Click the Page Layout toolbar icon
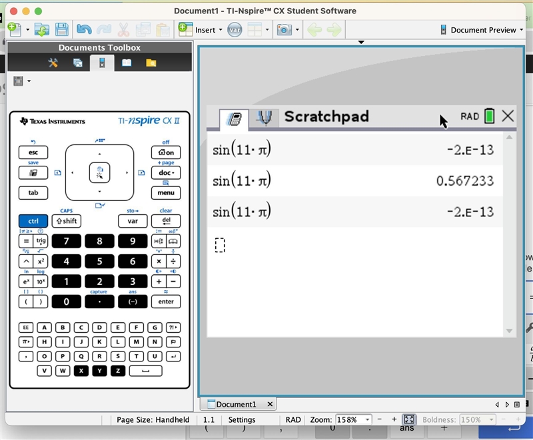533x440 pixels. 255,30
